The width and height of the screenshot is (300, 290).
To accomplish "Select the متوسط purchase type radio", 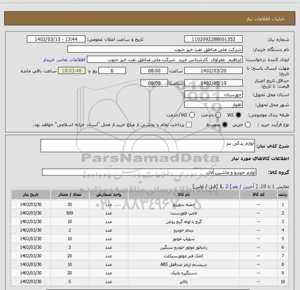I will 224,125.
